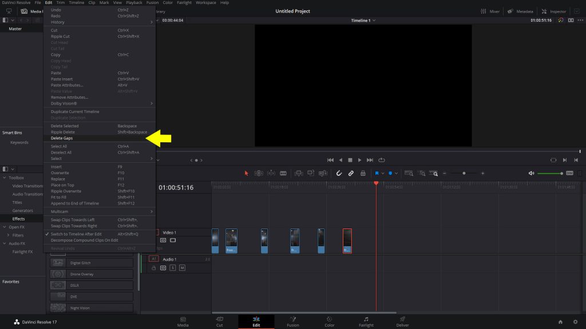Select the Master bin

pos(15,29)
